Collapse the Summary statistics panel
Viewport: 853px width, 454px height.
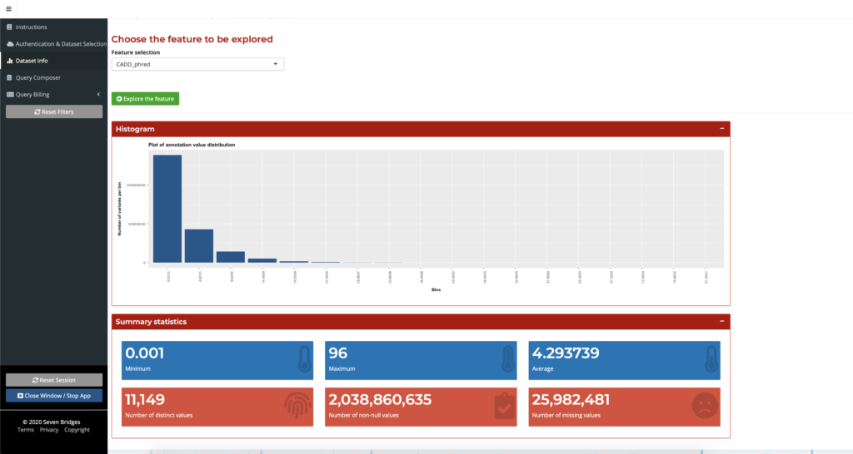coord(721,321)
